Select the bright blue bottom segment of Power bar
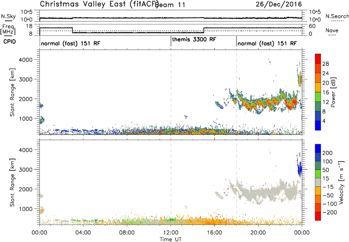The height and width of the screenshot is (242, 349). click(x=318, y=125)
